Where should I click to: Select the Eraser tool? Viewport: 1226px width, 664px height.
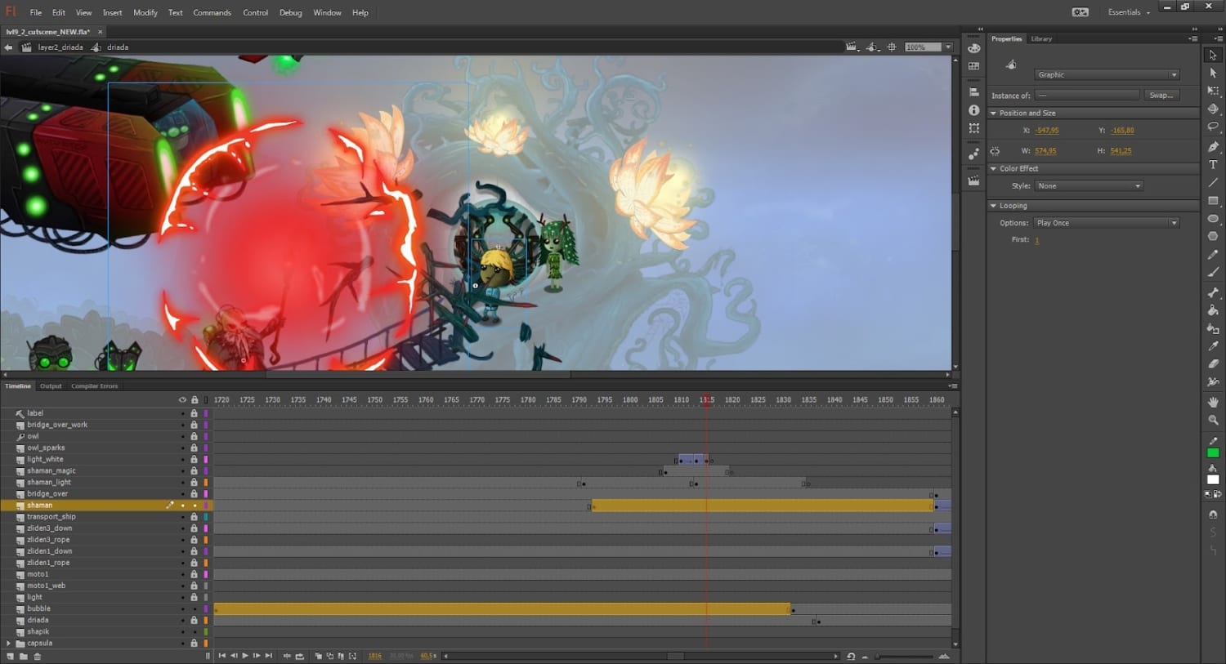(x=1213, y=364)
